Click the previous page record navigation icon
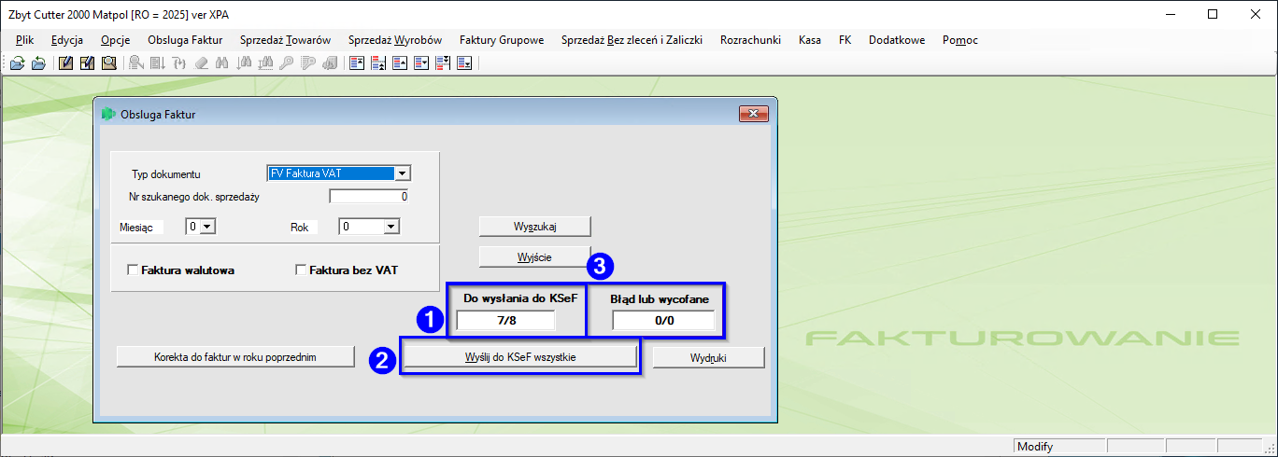 (378, 63)
